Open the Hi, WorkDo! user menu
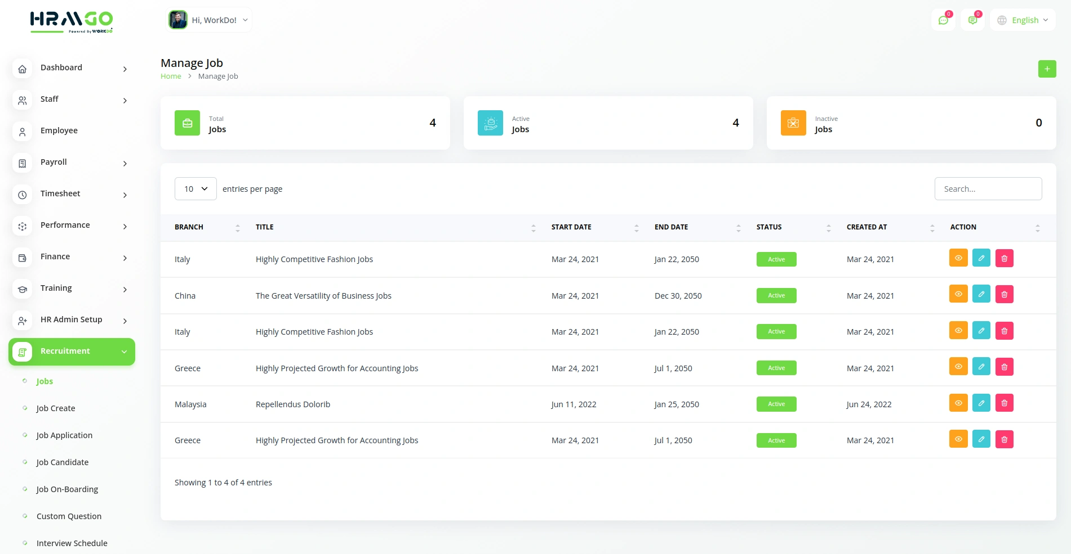Image resolution: width=1071 pixels, height=554 pixels. click(x=209, y=20)
